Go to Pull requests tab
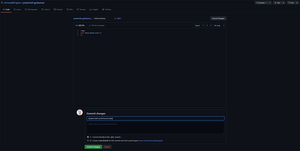Viewport: 300px width, 151px height. 31,9
